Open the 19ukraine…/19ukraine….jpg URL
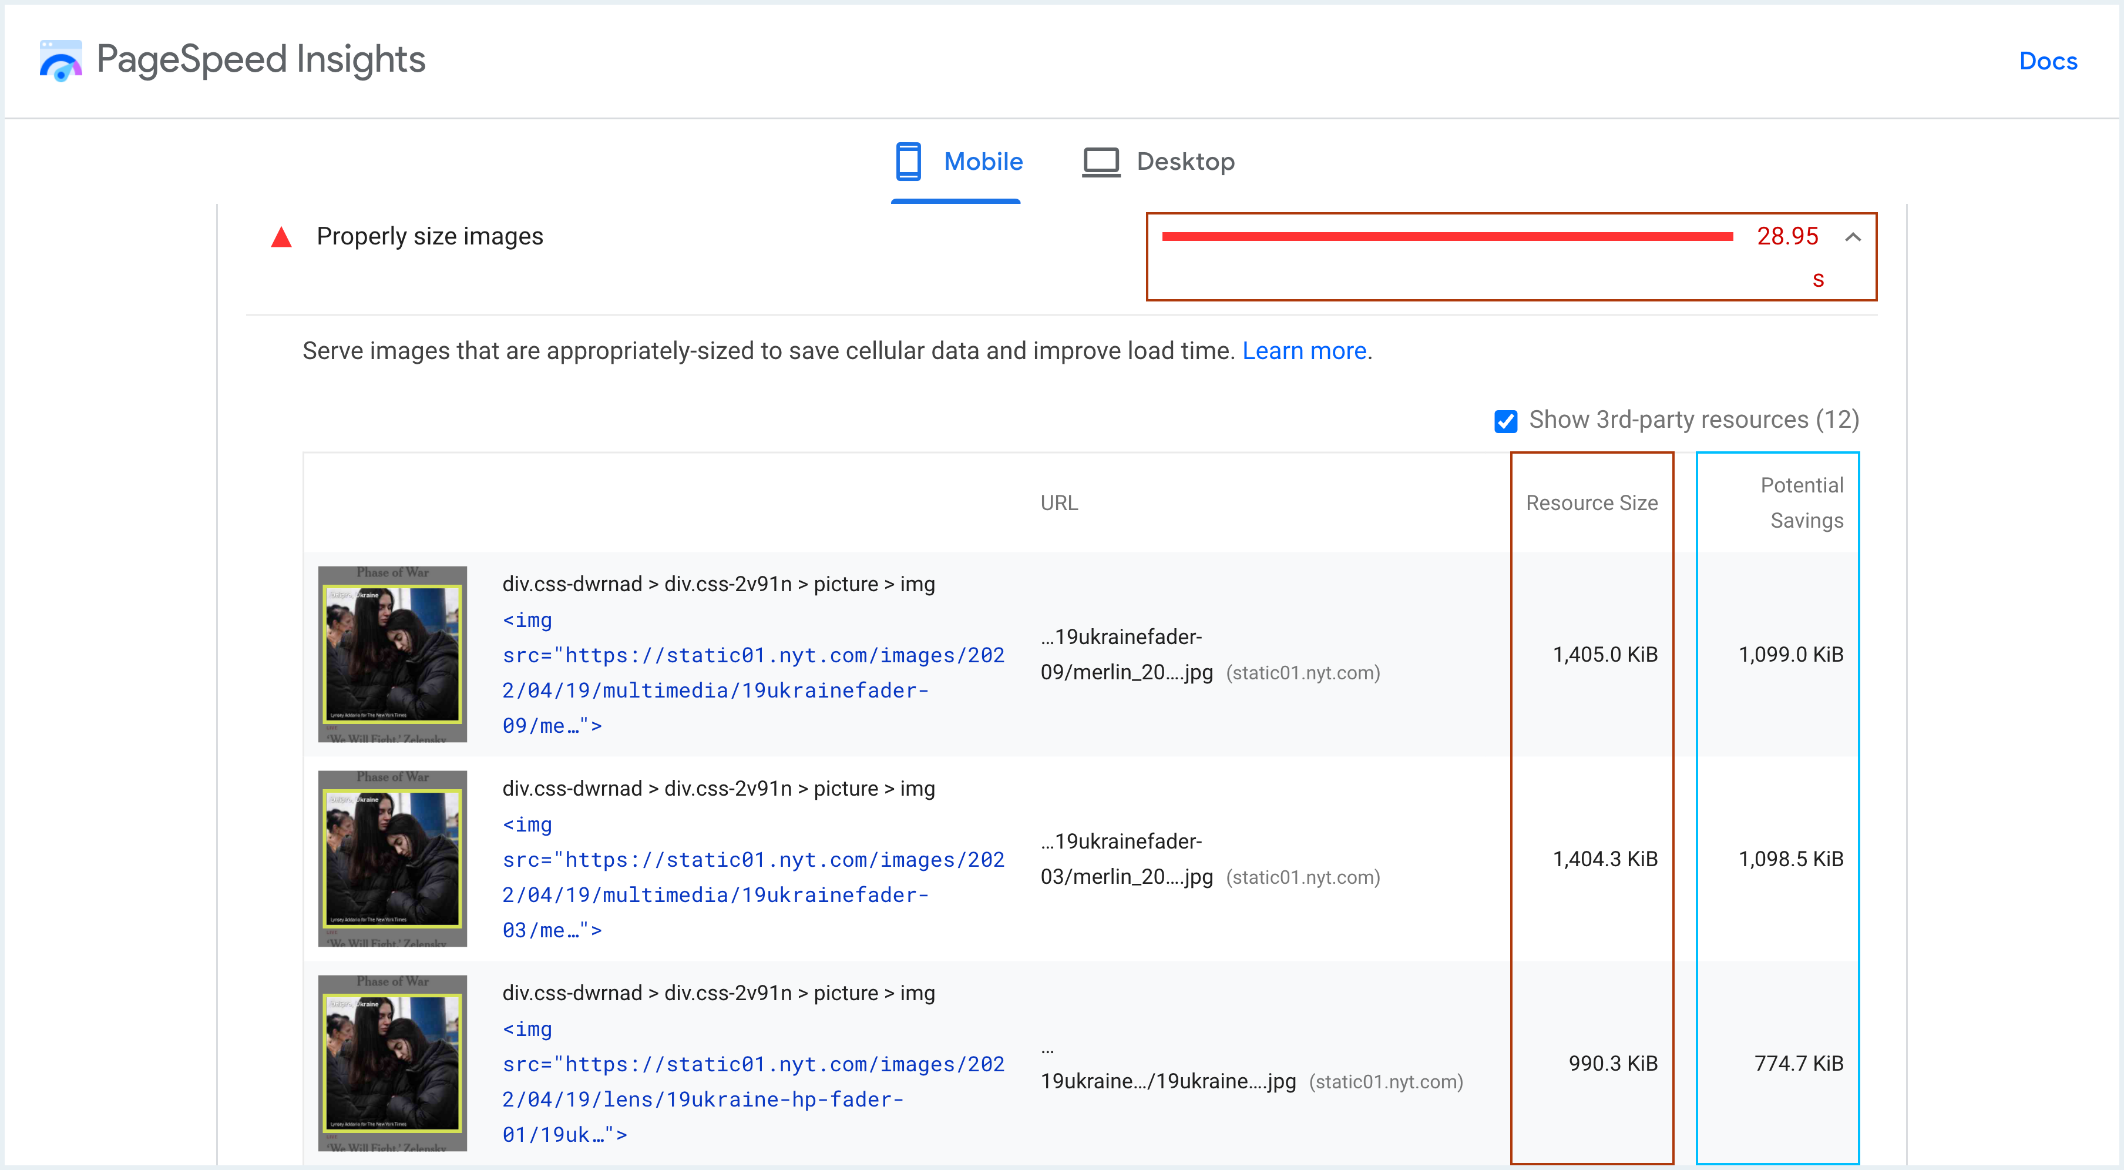Image resolution: width=2124 pixels, height=1170 pixels. [1168, 1081]
